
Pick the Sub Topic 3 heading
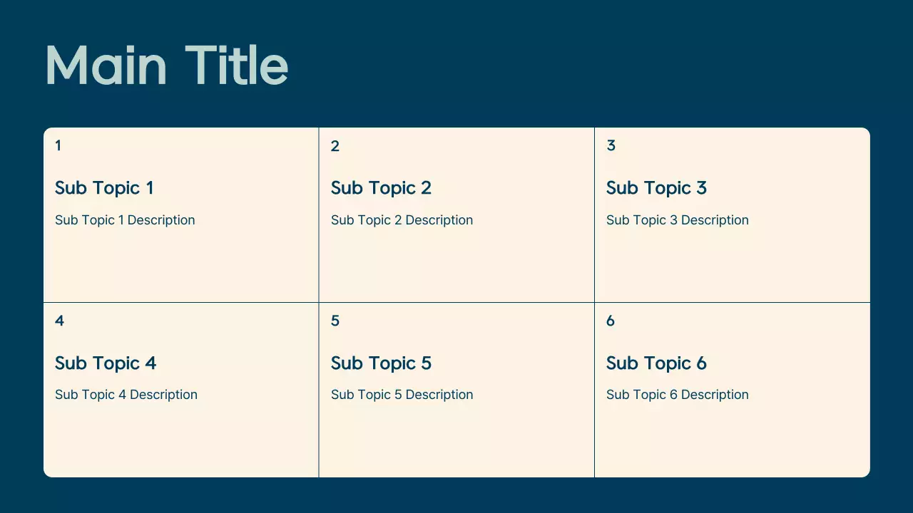pyautogui.click(x=656, y=188)
